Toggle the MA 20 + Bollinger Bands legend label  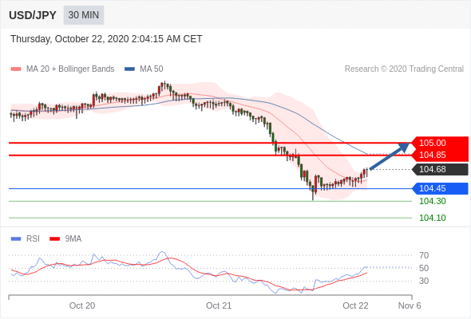point(70,69)
